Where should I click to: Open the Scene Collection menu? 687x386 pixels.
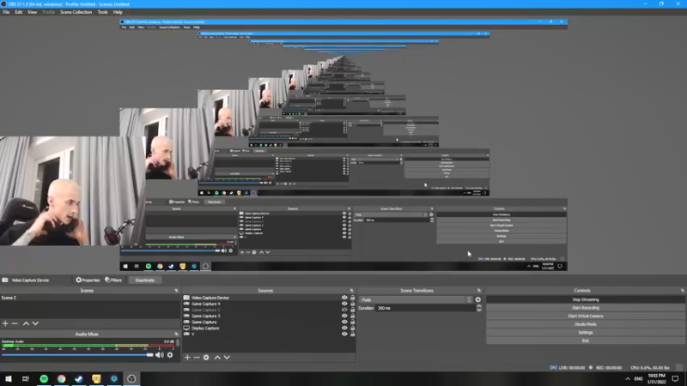pyautogui.click(x=76, y=12)
